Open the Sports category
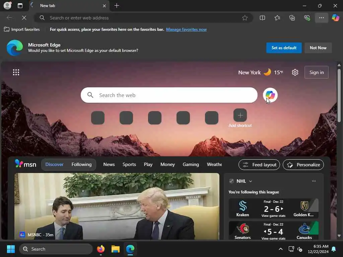 click(x=129, y=164)
